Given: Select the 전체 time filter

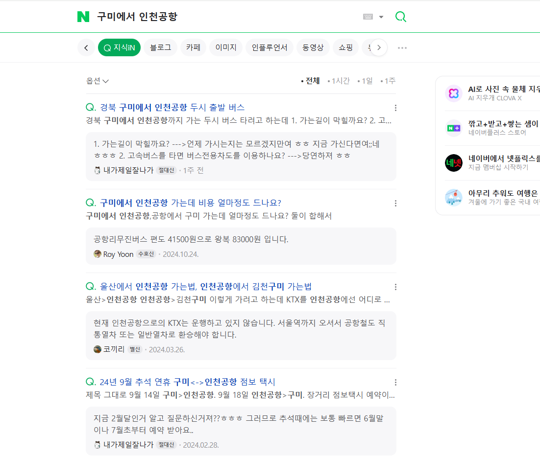Looking at the screenshot, I should click(x=310, y=81).
